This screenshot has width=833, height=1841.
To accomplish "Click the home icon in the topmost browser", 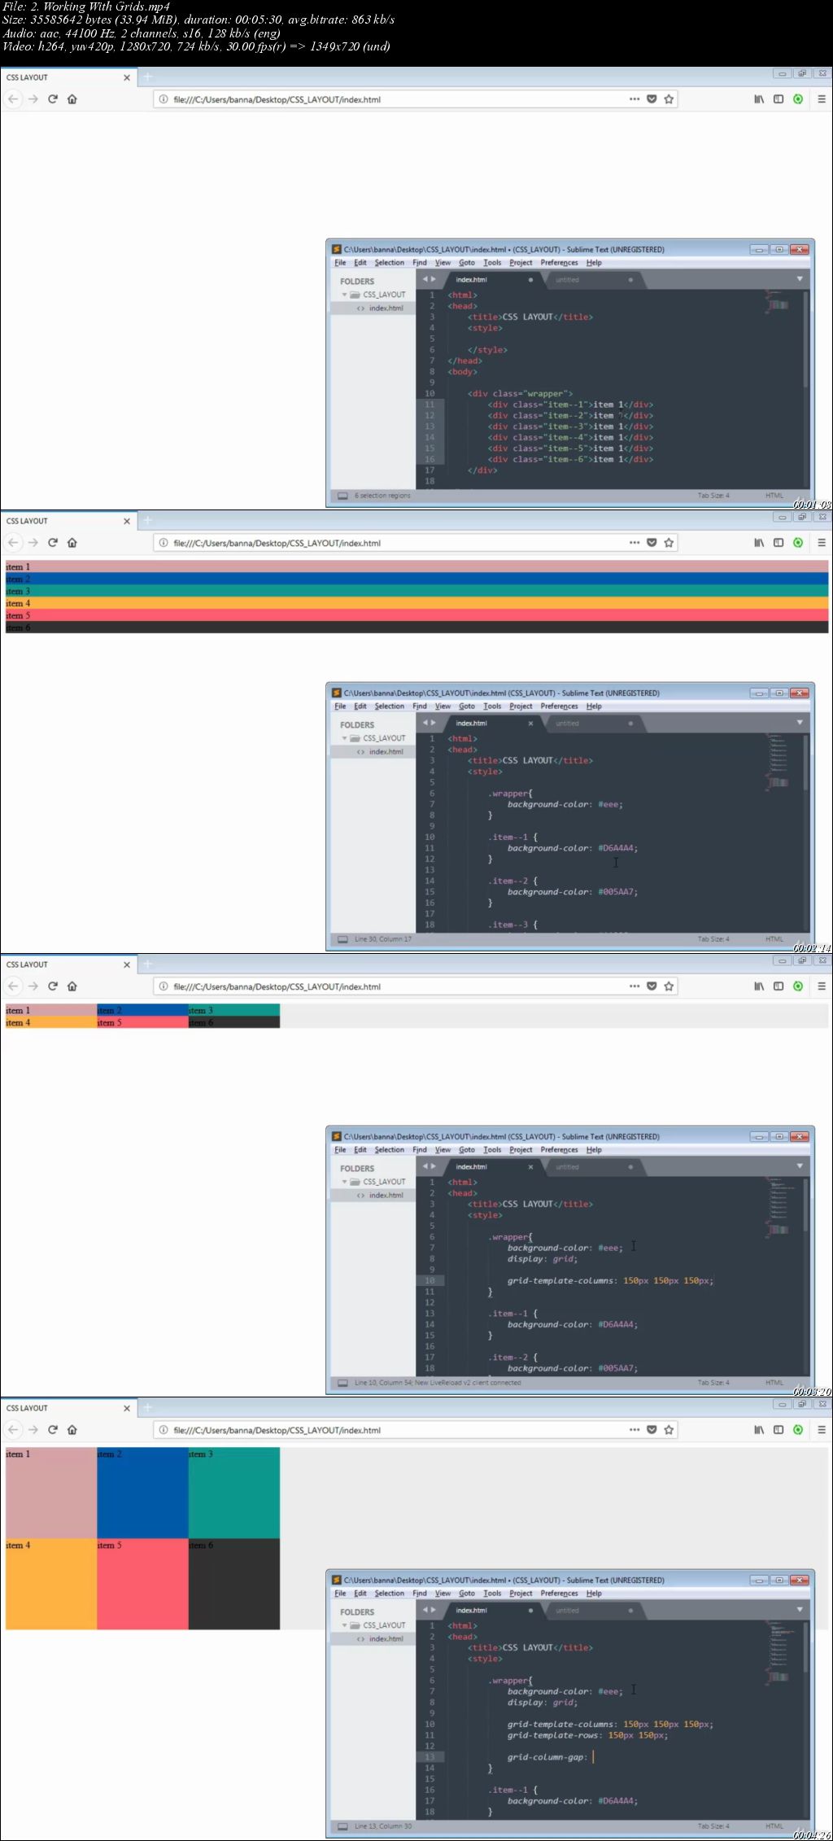I will [72, 99].
